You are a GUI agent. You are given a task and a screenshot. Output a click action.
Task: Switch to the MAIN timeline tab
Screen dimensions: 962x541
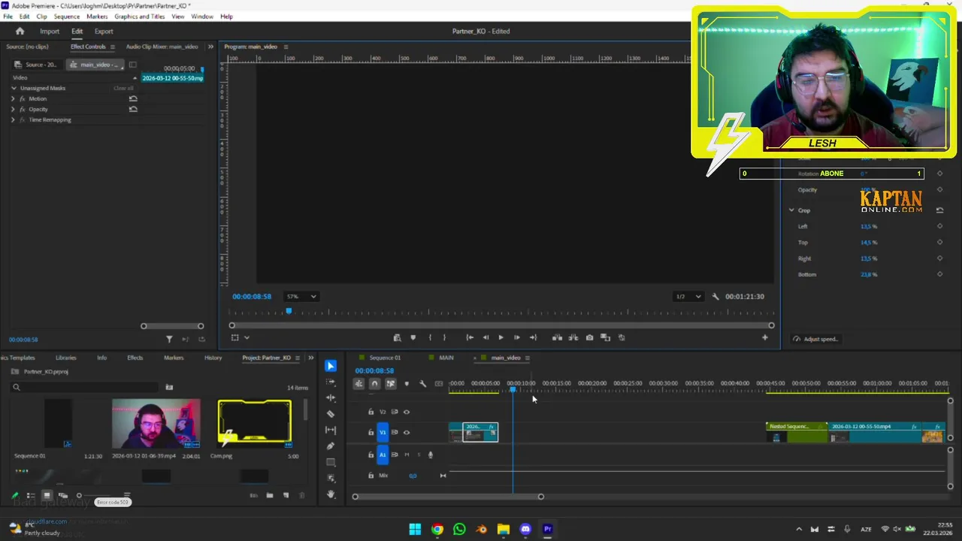446,358
